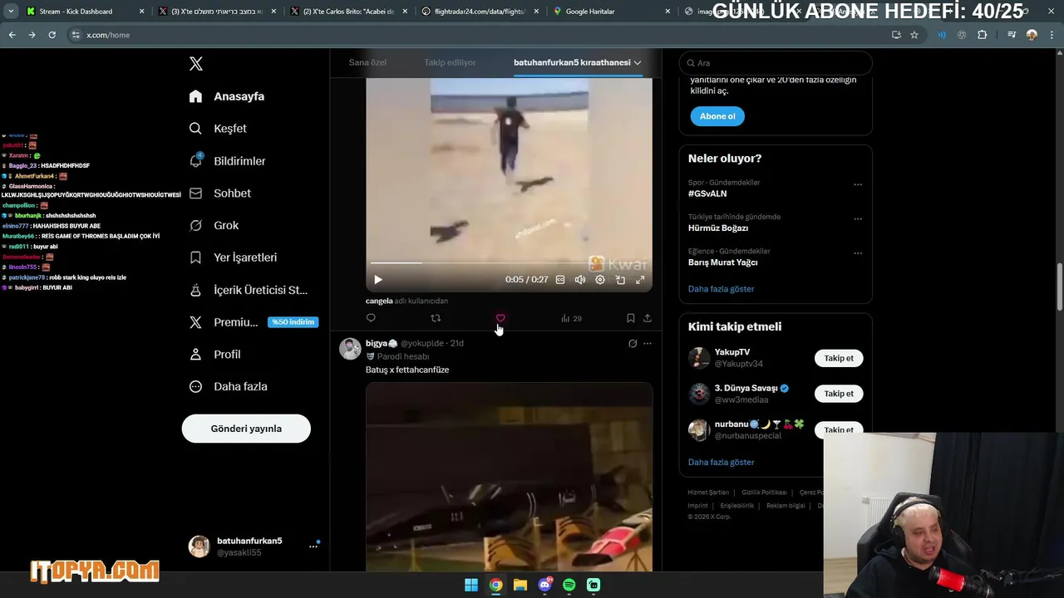Toggle video captions CC

pyautogui.click(x=560, y=280)
